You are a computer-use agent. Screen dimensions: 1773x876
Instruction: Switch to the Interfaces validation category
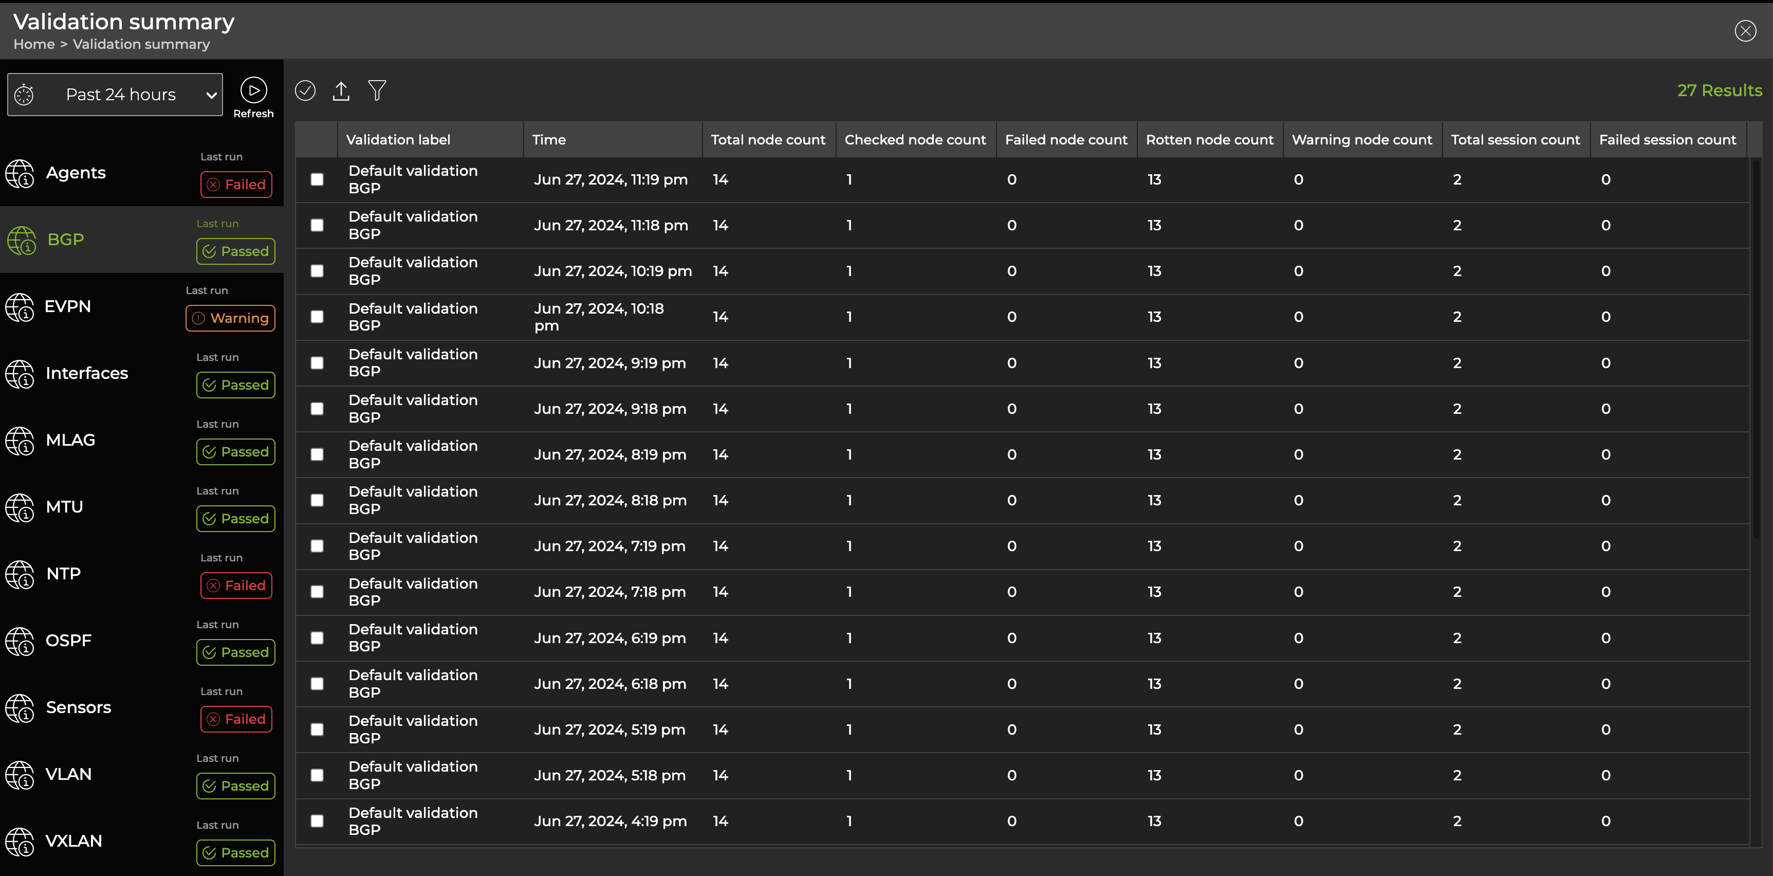tap(87, 373)
